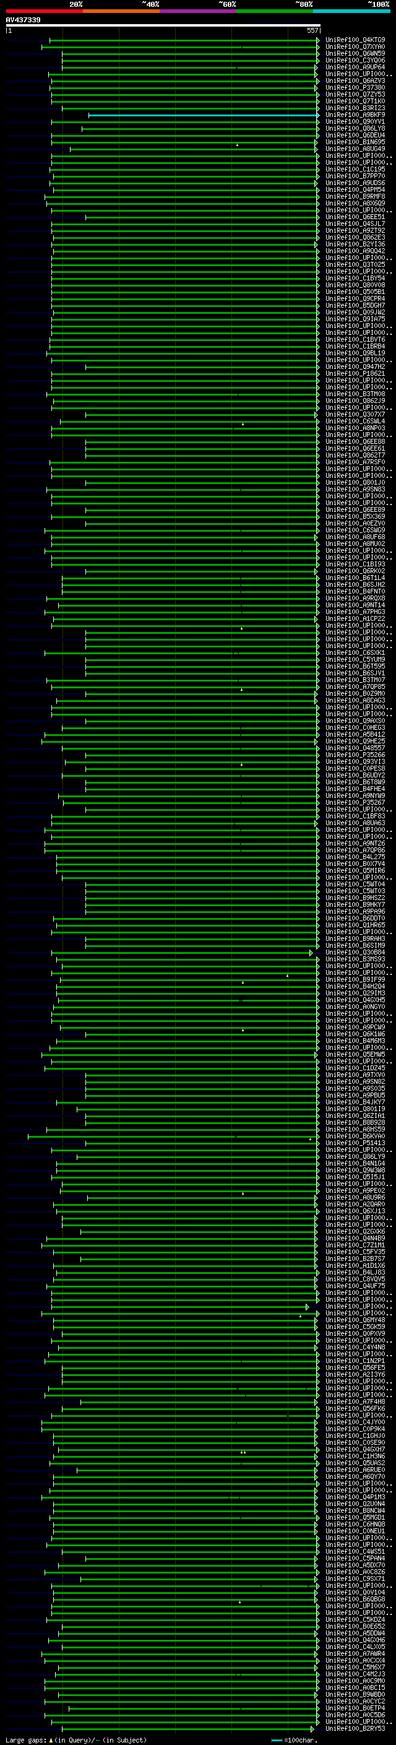Open hit UniRef100_Q30B84
The height and width of the screenshot is (1745, 396).
[355, 953]
